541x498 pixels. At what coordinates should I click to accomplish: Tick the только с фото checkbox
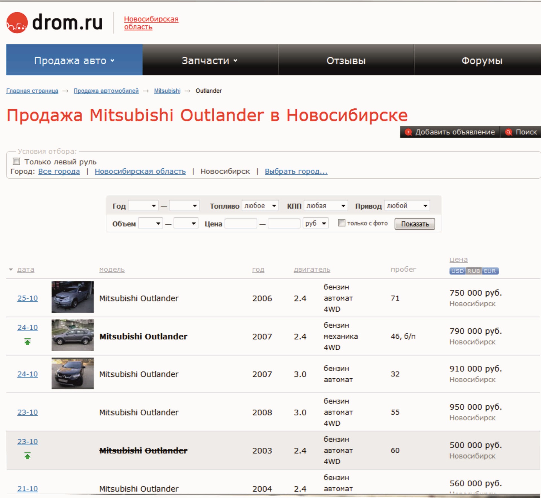tap(341, 223)
